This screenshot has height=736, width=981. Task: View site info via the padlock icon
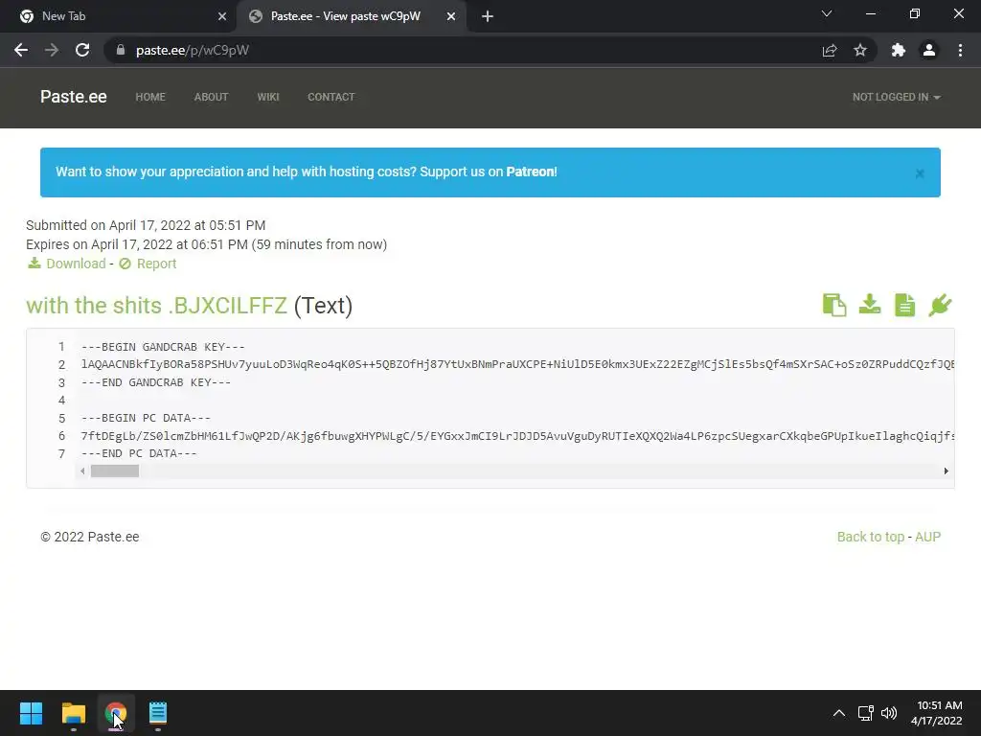point(121,50)
